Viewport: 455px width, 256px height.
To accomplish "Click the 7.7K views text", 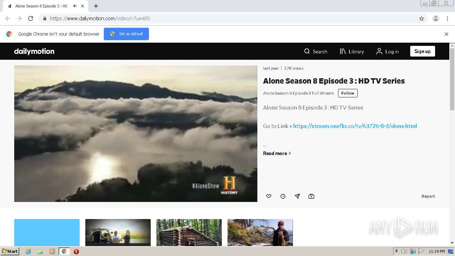I will click(294, 68).
